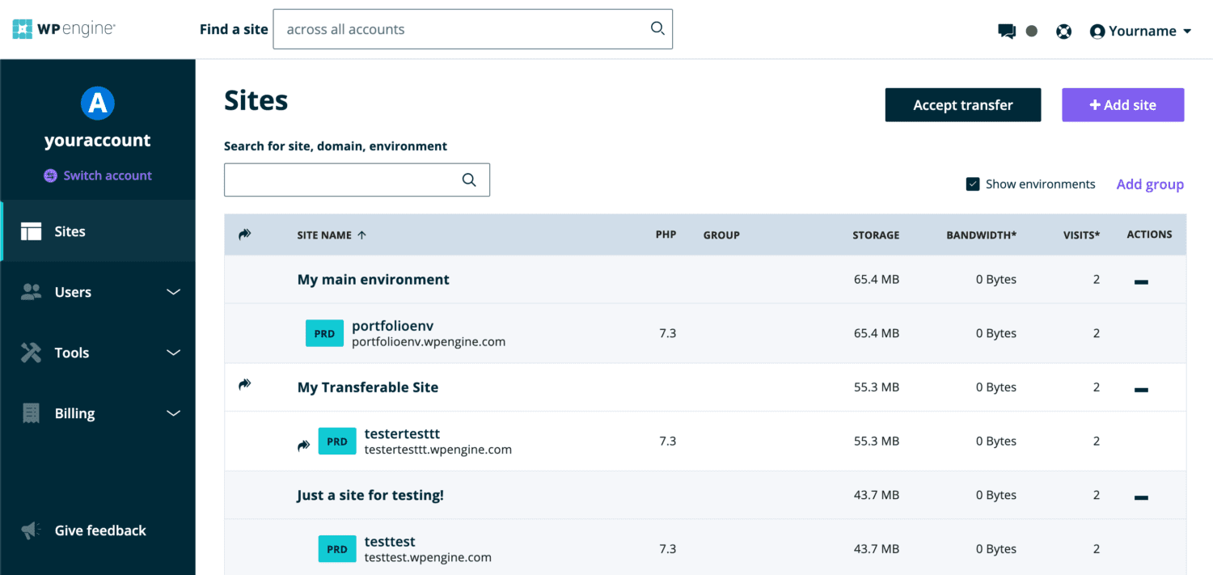1213x575 pixels.
Task: Click the PRD badge next to portfolioenv
Action: point(324,332)
